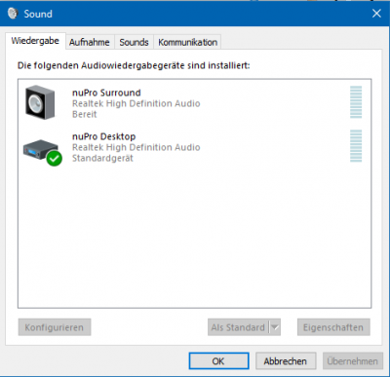Close the Sound dialog window

pos(376,14)
